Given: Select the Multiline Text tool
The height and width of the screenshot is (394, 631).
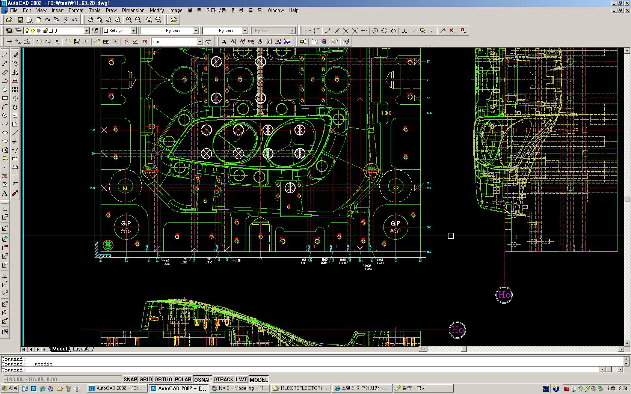Looking at the screenshot, I should point(5,193).
